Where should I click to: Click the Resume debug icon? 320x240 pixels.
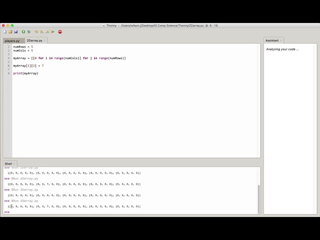click(x=52, y=32)
